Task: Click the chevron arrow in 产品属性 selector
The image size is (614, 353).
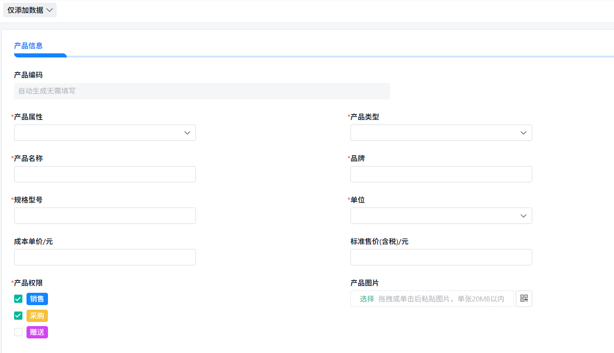Action: click(x=187, y=133)
